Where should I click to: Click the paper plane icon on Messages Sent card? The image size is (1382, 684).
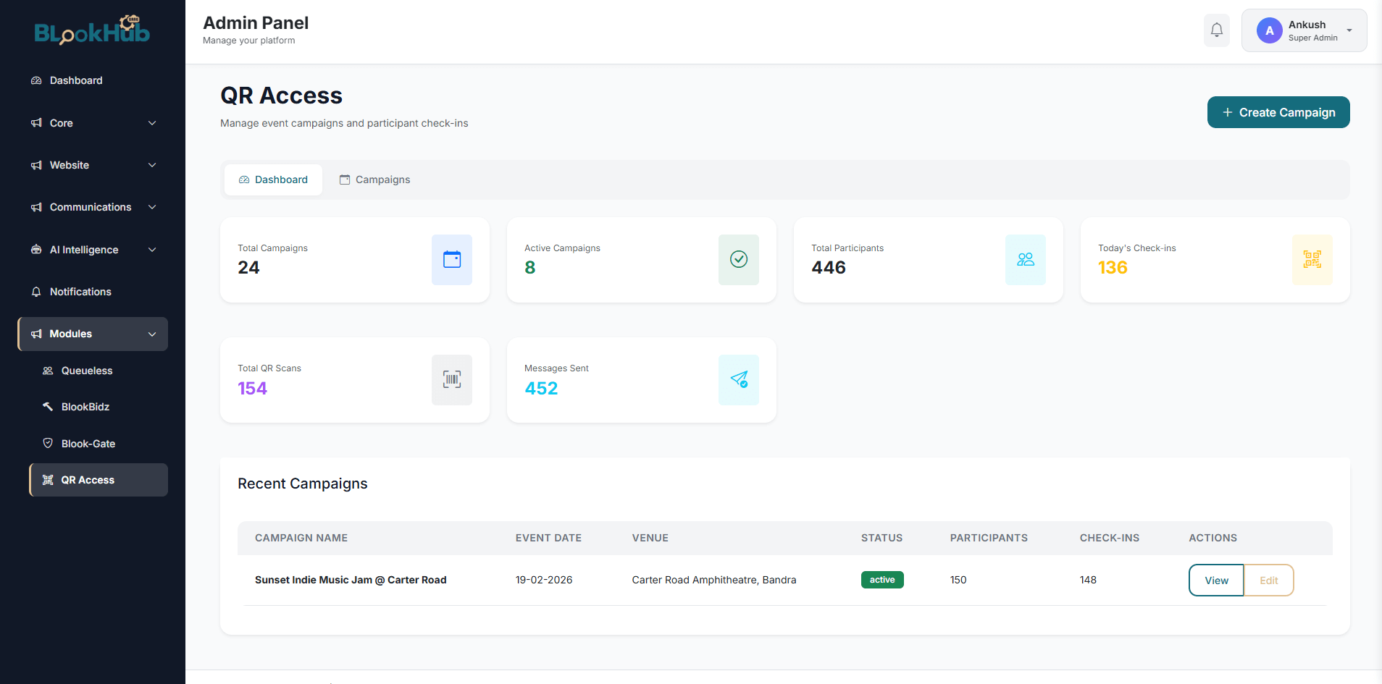pos(738,380)
